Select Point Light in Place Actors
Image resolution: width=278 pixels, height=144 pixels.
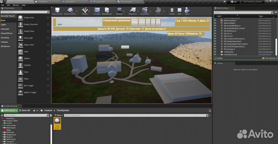(33, 38)
